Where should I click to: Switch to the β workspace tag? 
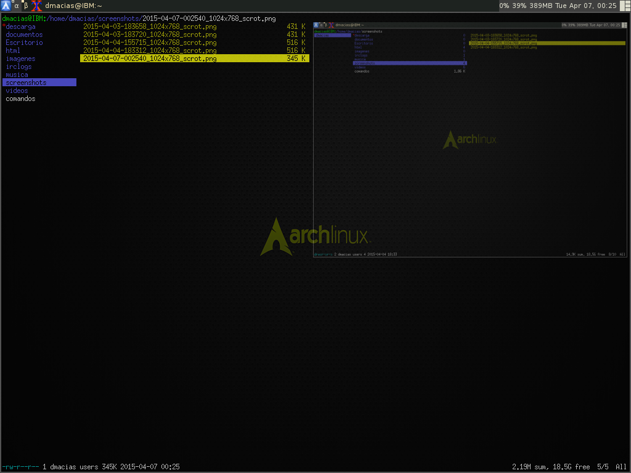[26, 6]
